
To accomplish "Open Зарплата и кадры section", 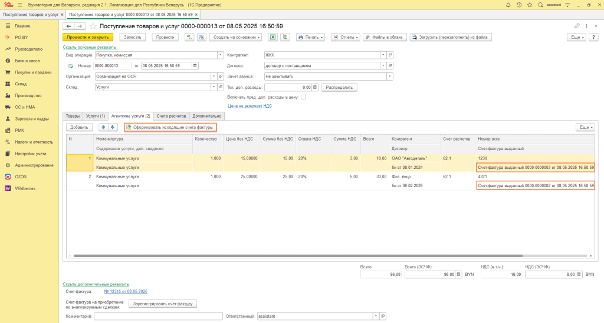I will 32,119.
